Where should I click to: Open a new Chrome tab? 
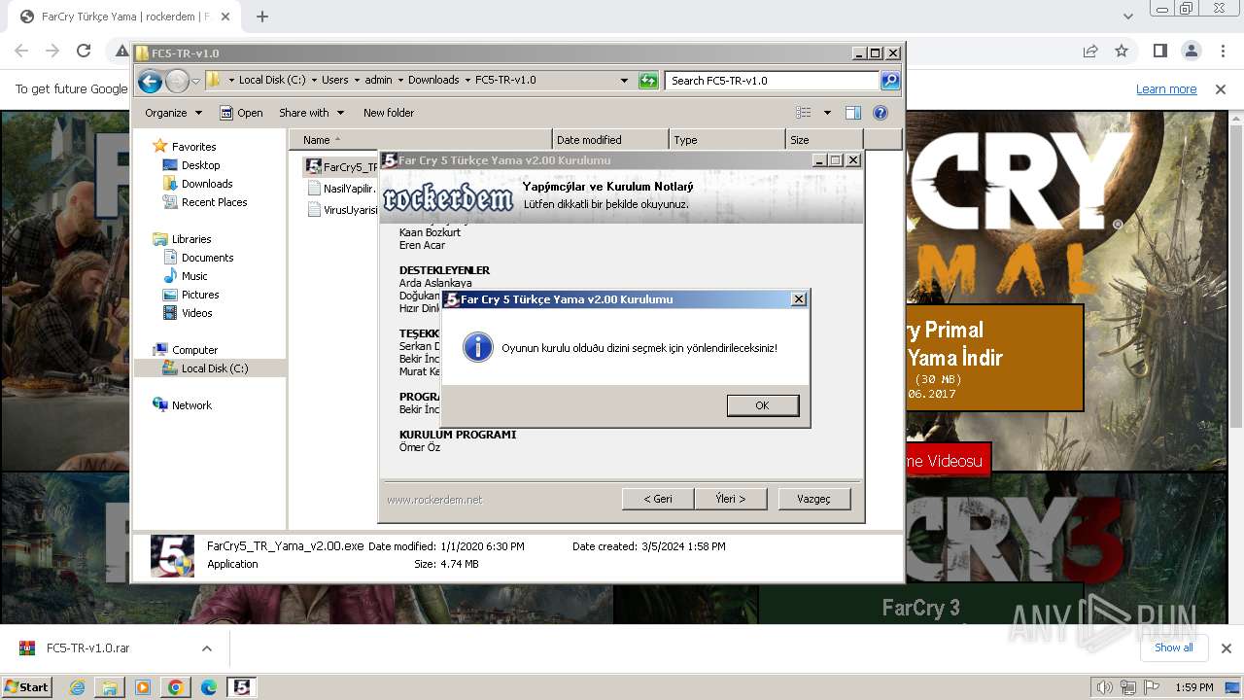262,17
